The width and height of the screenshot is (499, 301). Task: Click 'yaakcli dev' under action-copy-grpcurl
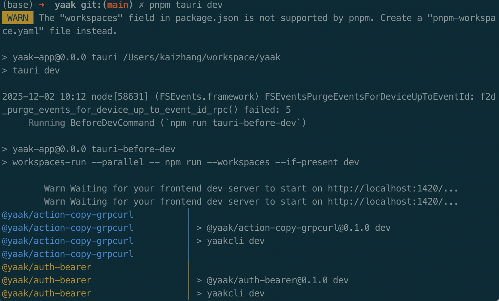tap(236, 241)
